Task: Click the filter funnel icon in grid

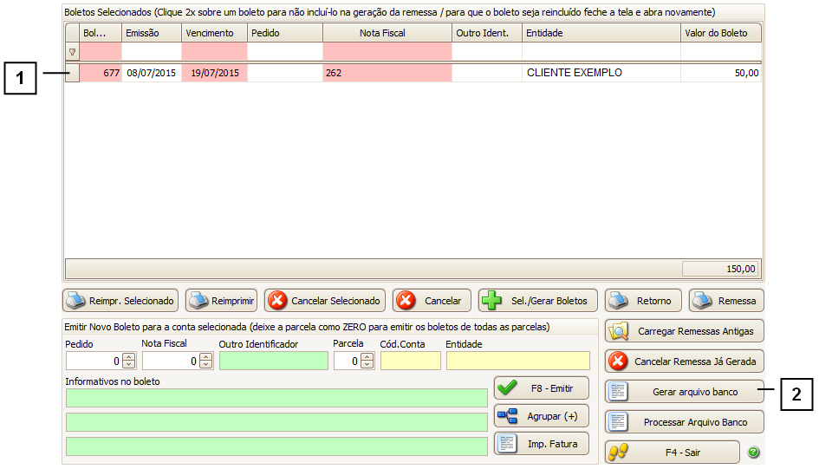Action: [x=72, y=52]
